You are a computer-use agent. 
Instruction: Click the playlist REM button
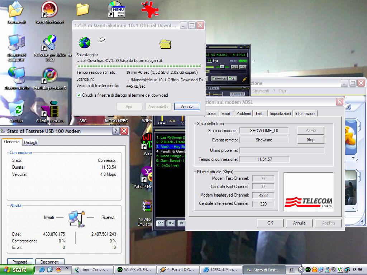click(171, 223)
